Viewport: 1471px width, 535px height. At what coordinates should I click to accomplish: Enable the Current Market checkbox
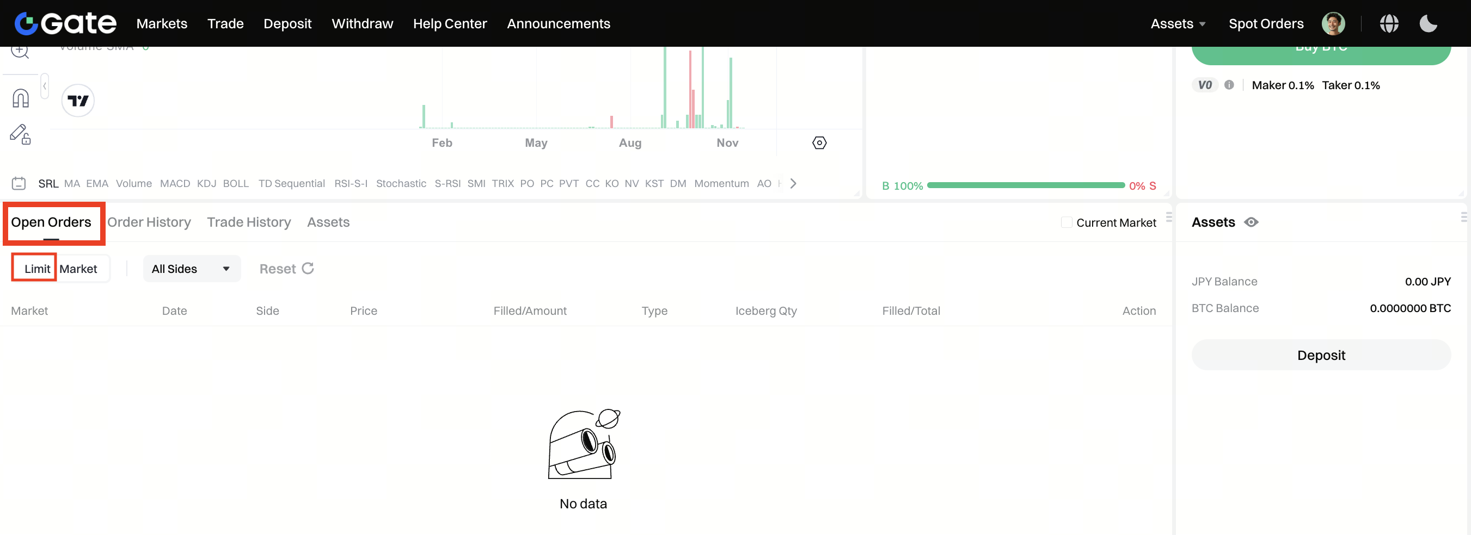[x=1066, y=222]
